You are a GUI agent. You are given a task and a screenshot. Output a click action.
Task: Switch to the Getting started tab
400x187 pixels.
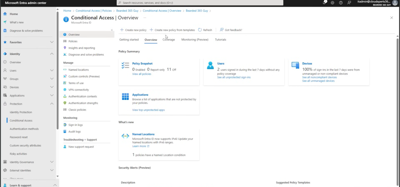[x=129, y=39]
